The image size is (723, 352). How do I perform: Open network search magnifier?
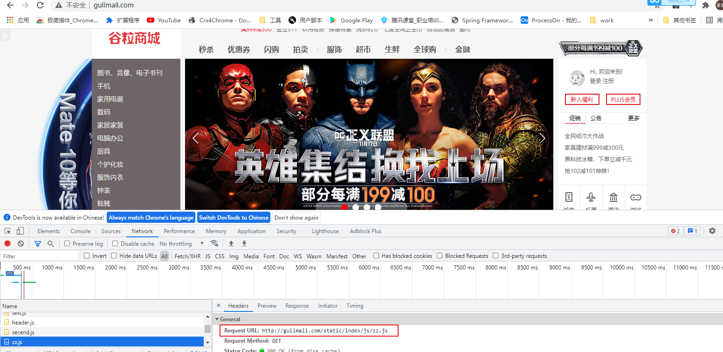click(x=50, y=243)
